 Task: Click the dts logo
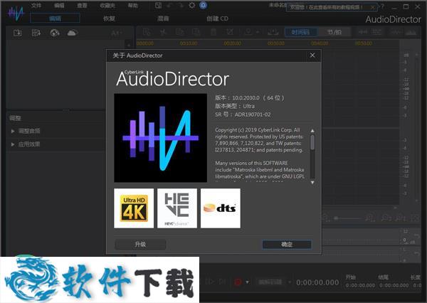pyautogui.click(x=221, y=208)
